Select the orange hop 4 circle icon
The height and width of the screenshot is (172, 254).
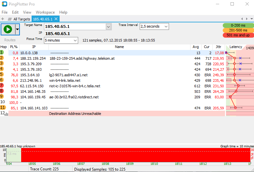(2, 69)
